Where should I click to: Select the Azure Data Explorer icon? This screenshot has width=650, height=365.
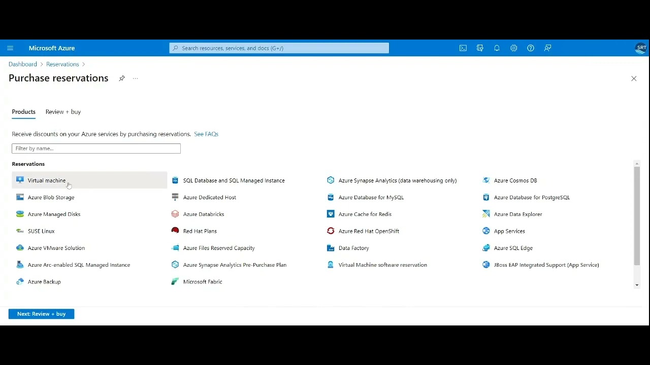[486, 214]
